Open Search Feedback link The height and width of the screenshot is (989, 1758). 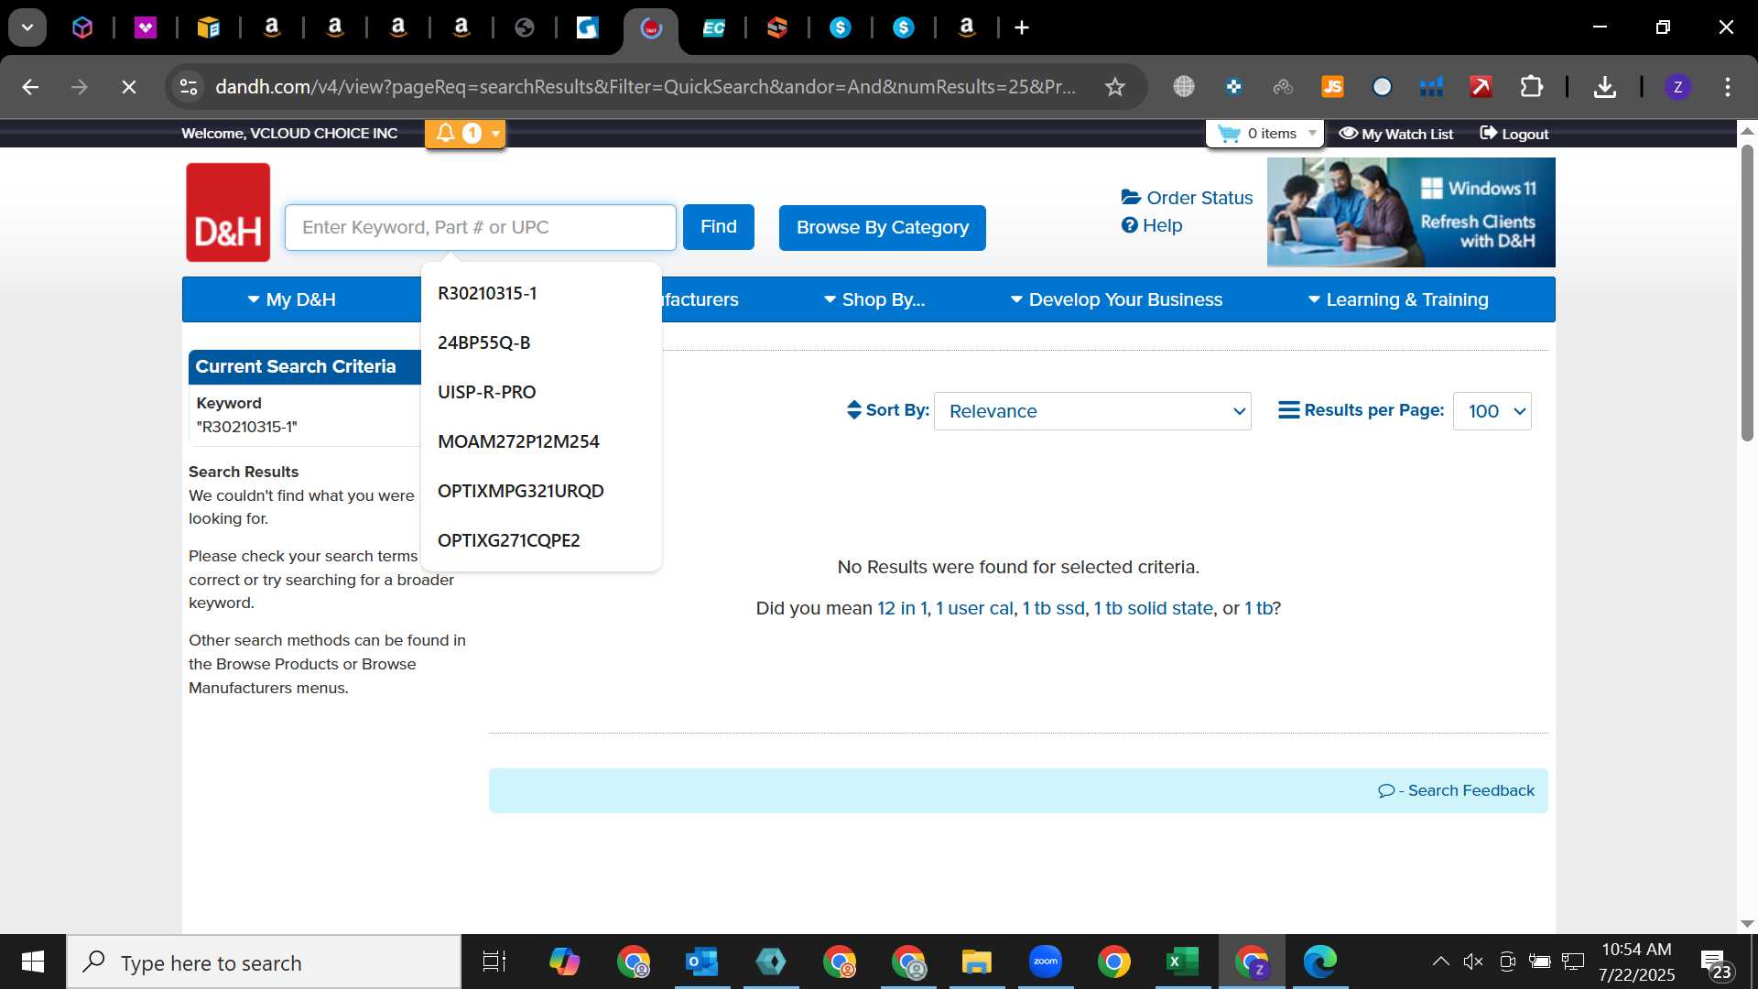[1457, 790]
